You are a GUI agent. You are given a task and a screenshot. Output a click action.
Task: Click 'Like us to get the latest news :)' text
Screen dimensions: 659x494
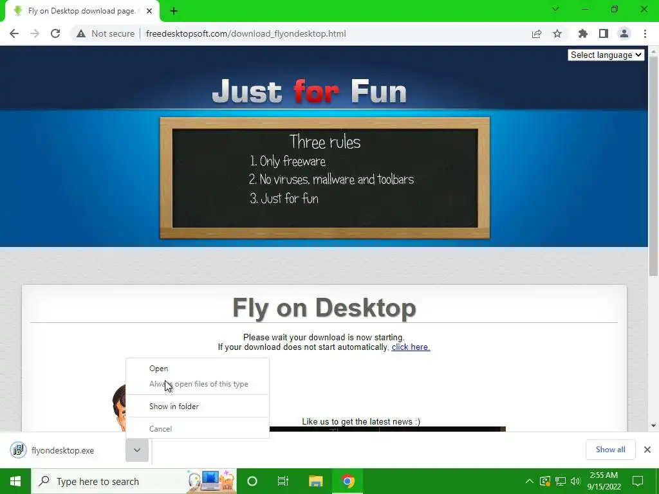(x=361, y=422)
